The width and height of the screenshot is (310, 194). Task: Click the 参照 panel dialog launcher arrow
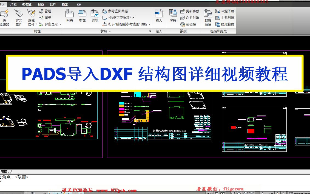pos(150,31)
